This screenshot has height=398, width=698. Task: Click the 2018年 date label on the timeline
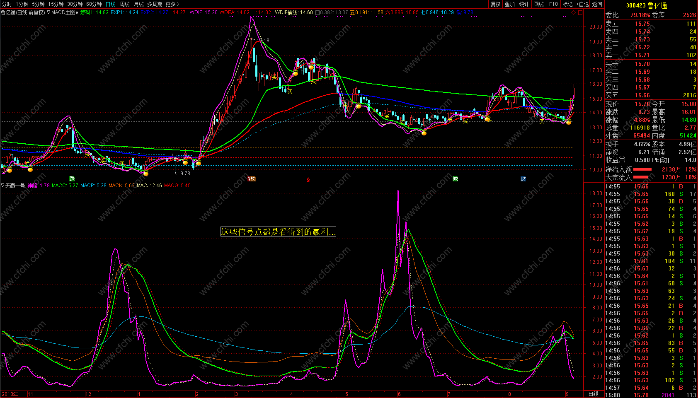click(10, 394)
